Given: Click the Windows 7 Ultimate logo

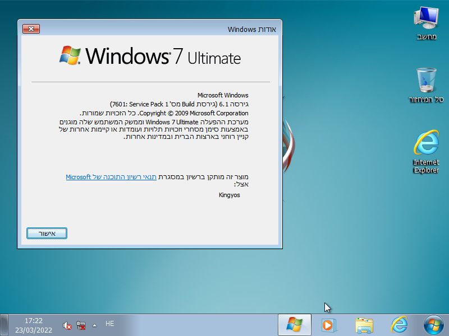Looking at the screenshot, I should 150,56.
